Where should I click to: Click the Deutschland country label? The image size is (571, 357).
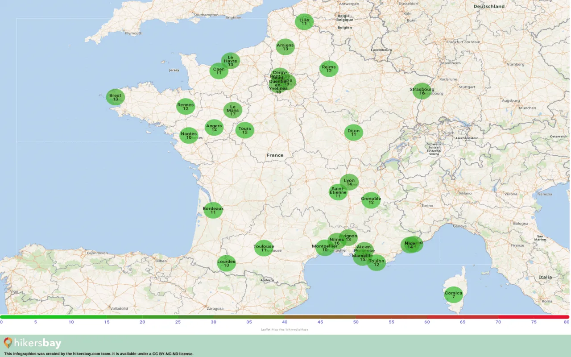(489, 6)
